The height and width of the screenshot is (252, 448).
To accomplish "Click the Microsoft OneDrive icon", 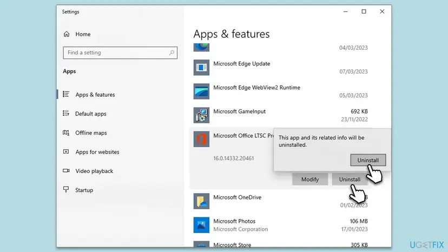I will [201, 201].
